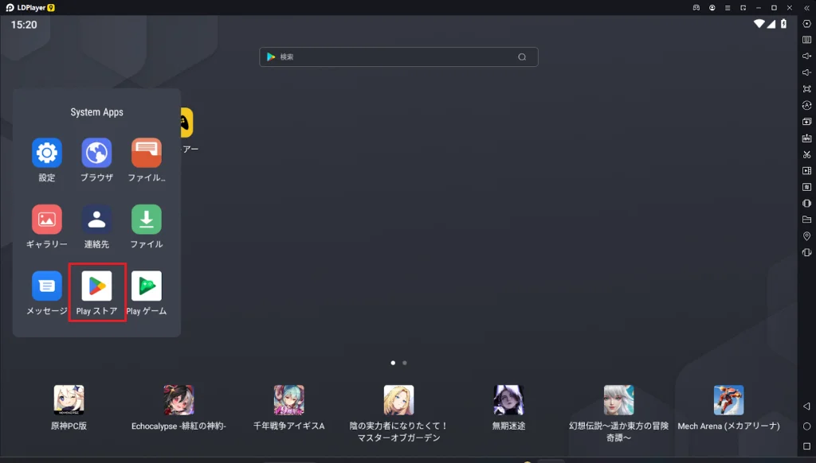Launch 陰の実力者になりたくて！ game
Image resolution: width=816 pixels, height=463 pixels.
[398, 399]
